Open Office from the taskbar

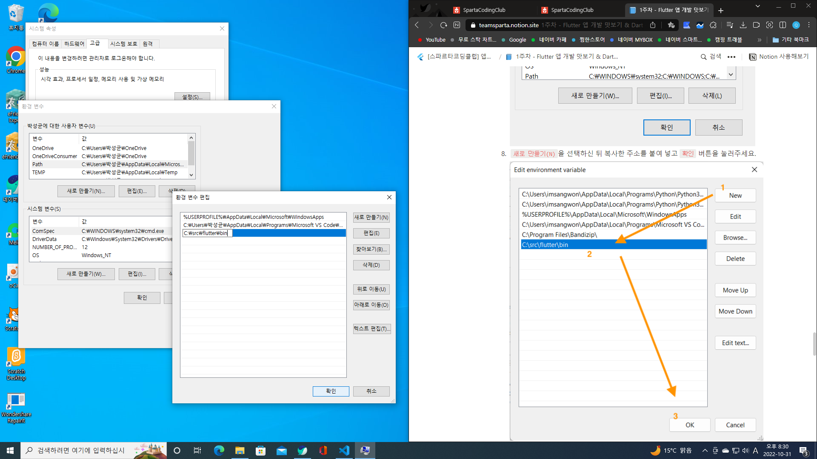tap(323, 450)
